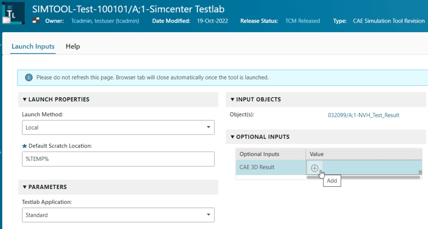Screen dimensions: 428x229
Task: Click the Add tooltip label
Action: point(332,181)
